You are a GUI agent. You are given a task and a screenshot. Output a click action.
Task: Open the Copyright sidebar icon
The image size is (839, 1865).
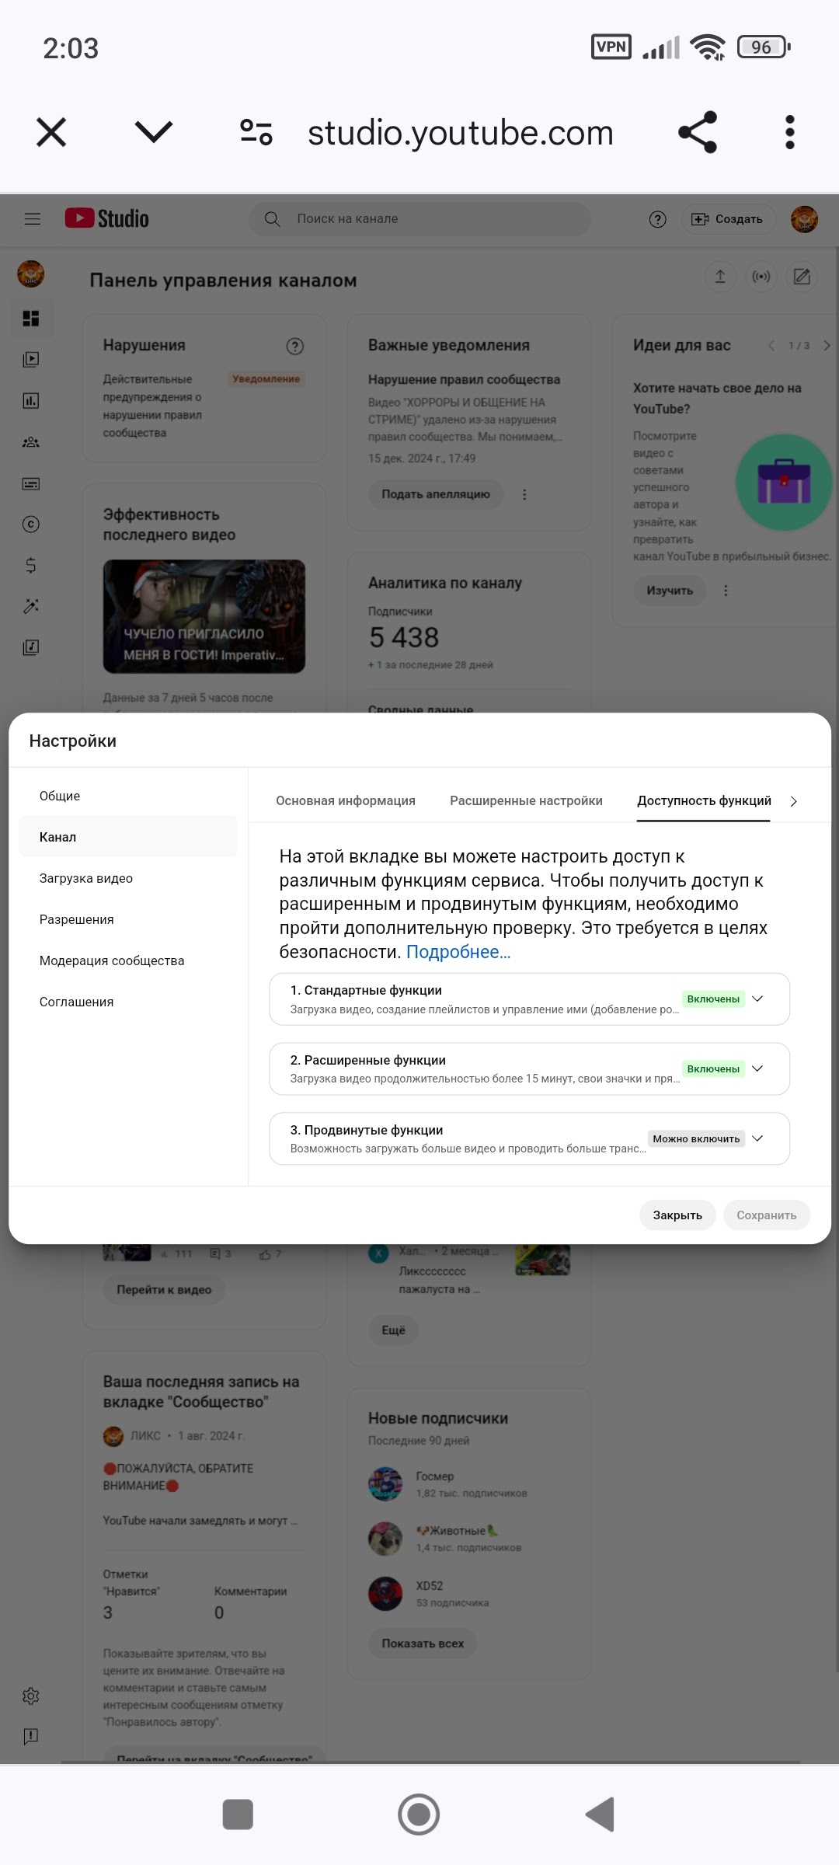pyautogui.click(x=31, y=525)
